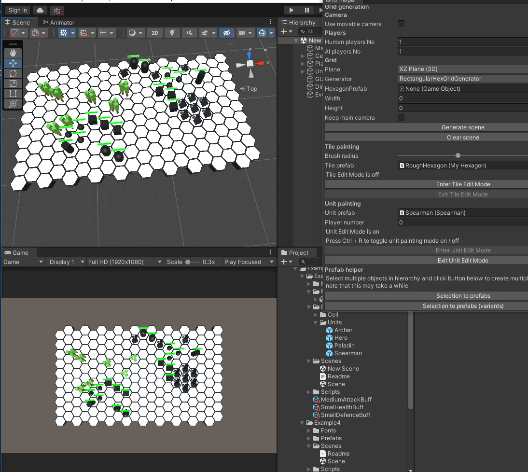Open New Scene asset in Project
The height and width of the screenshot is (472, 528).
pos(343,369)
